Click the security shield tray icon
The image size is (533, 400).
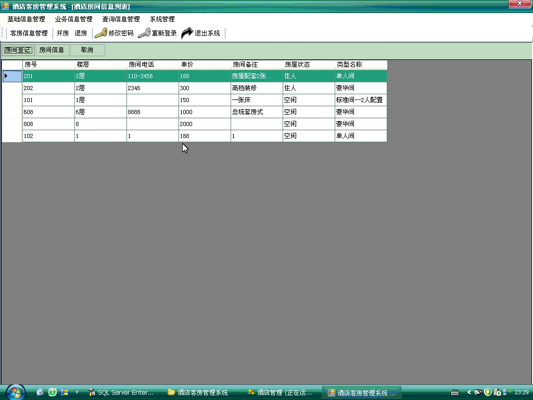[x=488, y=392]
